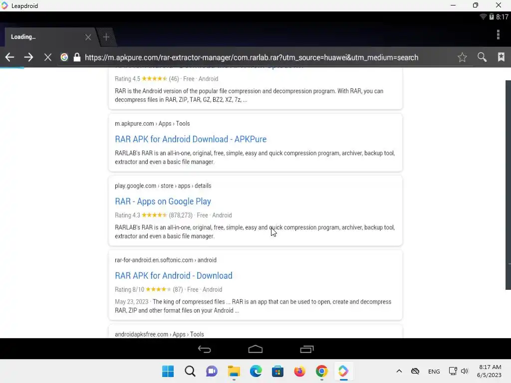Click the page vertical scrollbar

click(x=508, y=185)
